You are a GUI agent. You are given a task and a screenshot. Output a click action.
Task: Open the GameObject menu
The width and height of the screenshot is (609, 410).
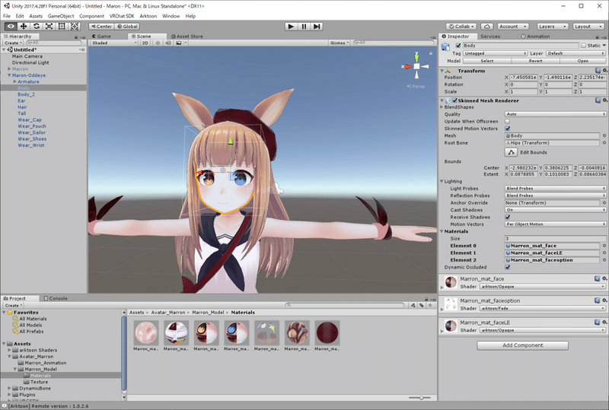coord(61,16)
